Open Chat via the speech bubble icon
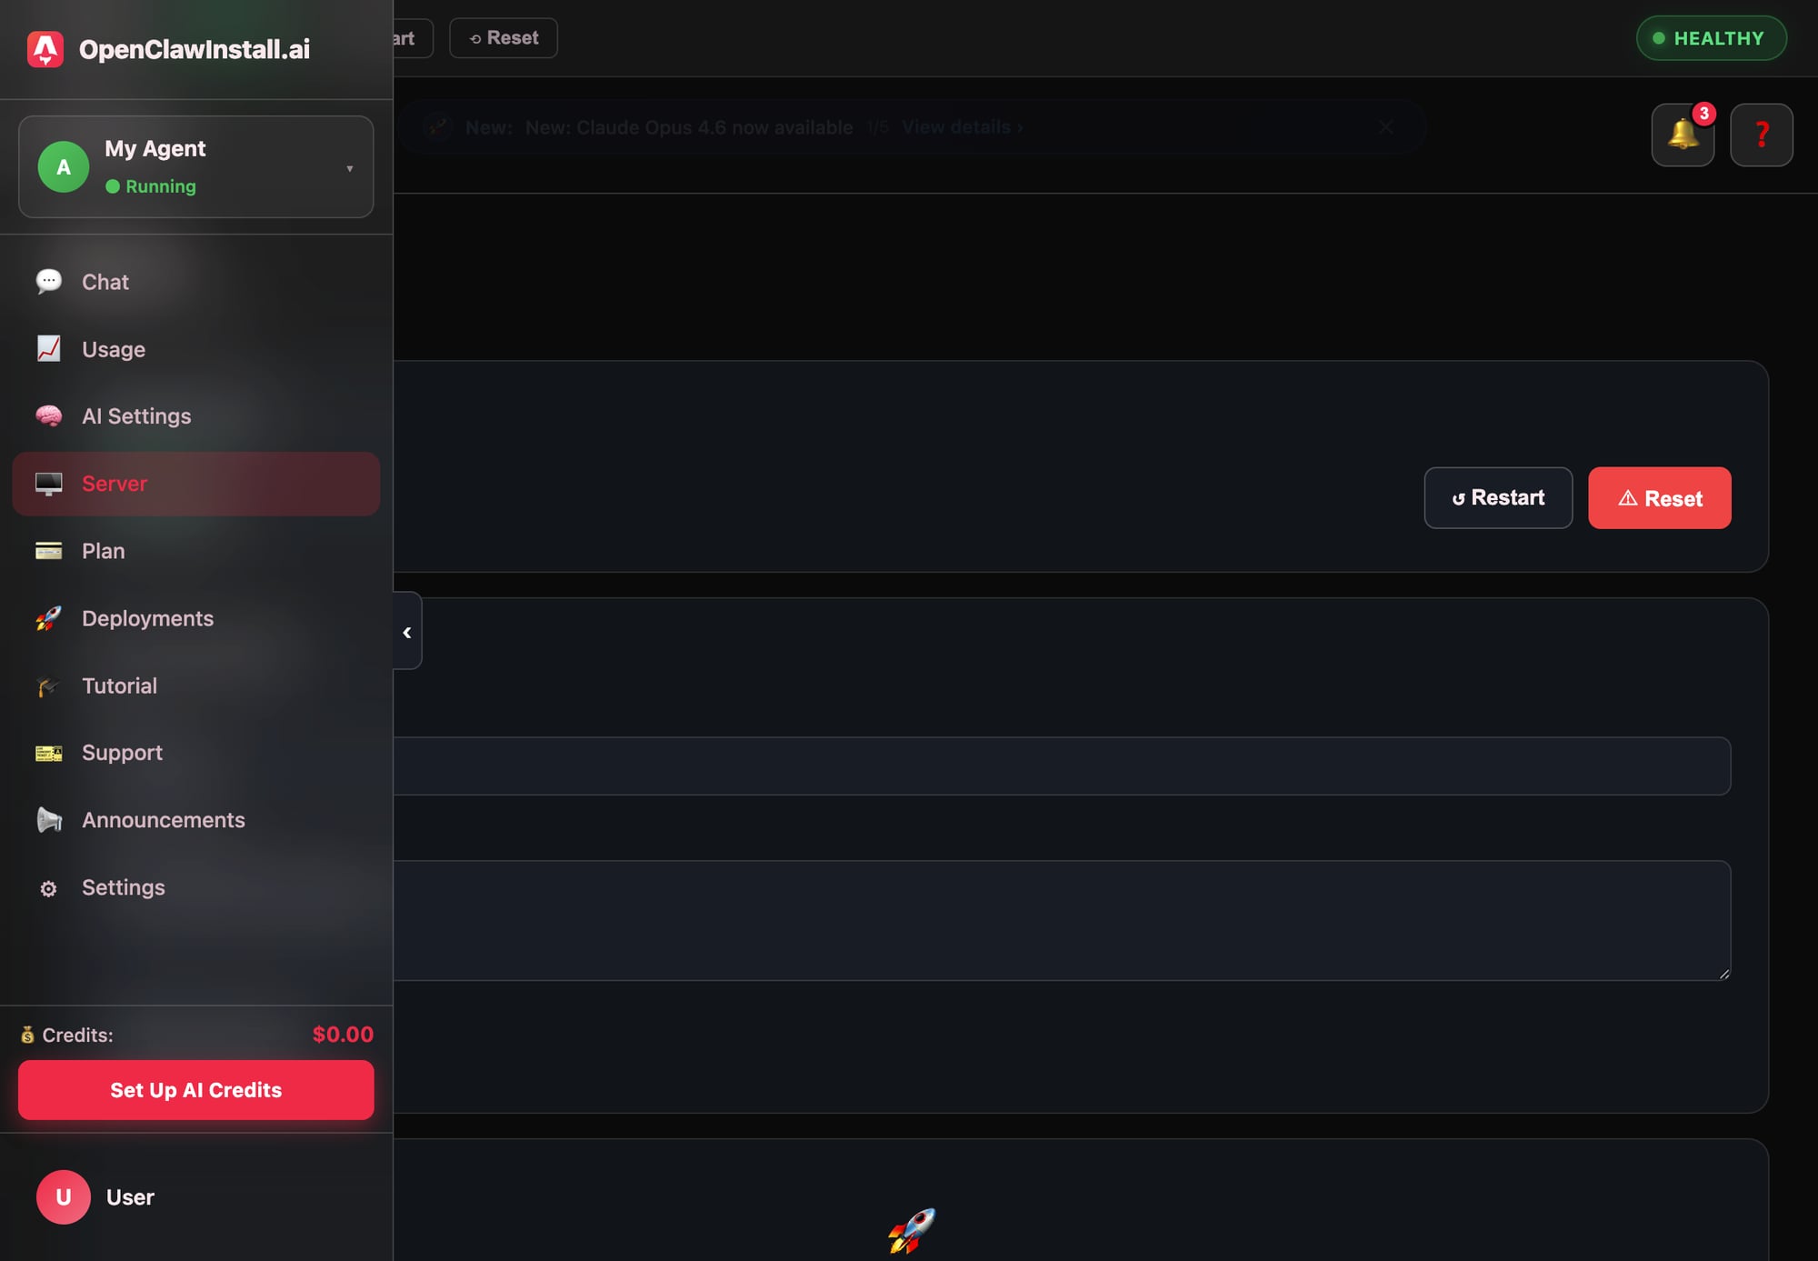The height and width of the screenshot is (1261, 1818). point(48,281)
